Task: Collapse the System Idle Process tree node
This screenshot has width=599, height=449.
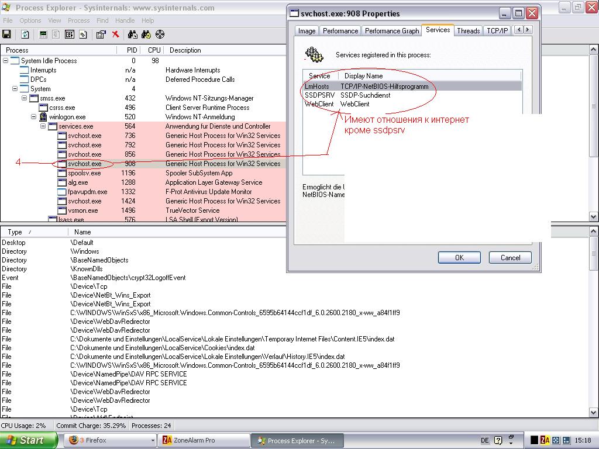Action: 5,61
